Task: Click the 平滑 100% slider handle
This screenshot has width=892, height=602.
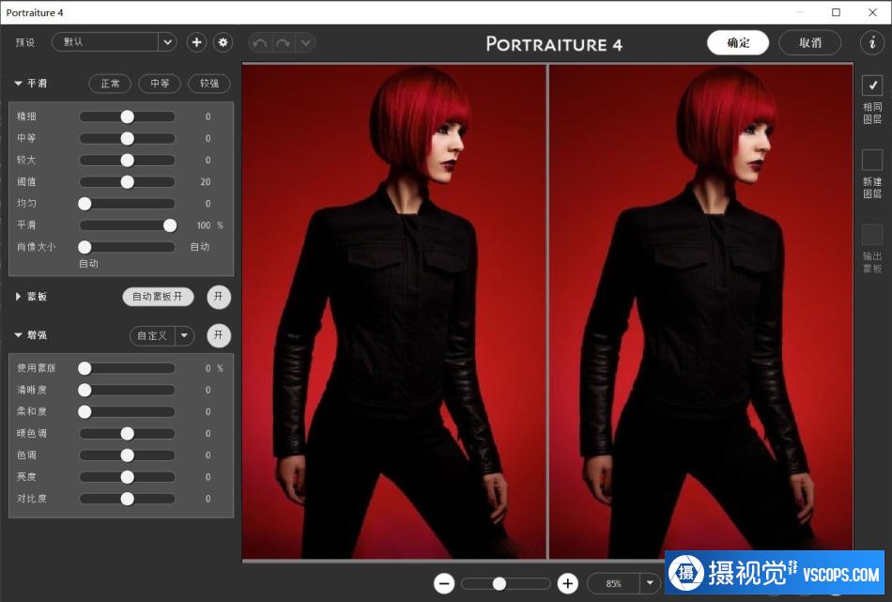Action: (170, 225)
